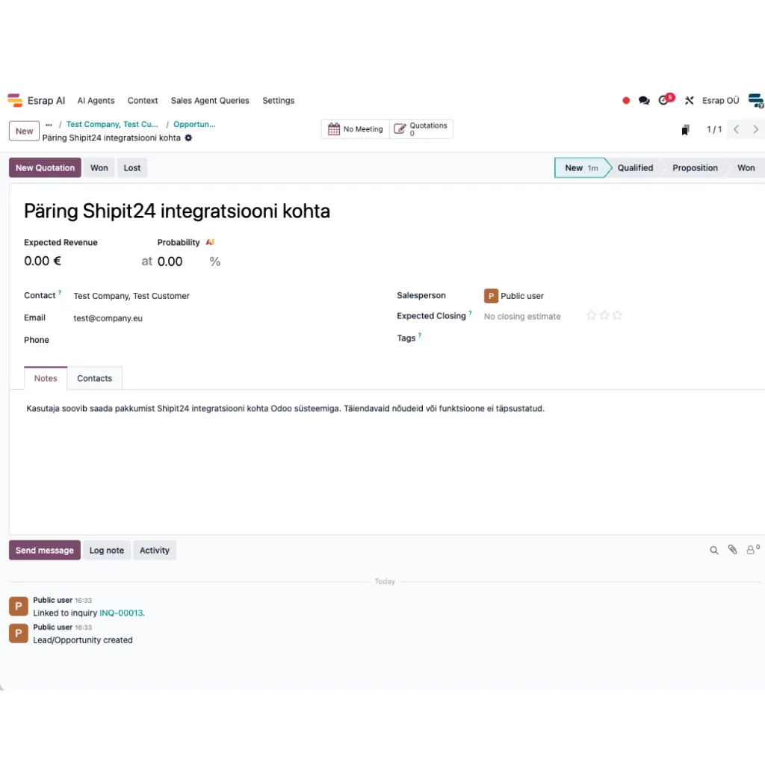This screenshot has height=765, width=765.
Task: Select the Qualified stage
Action: coord(635,168)
